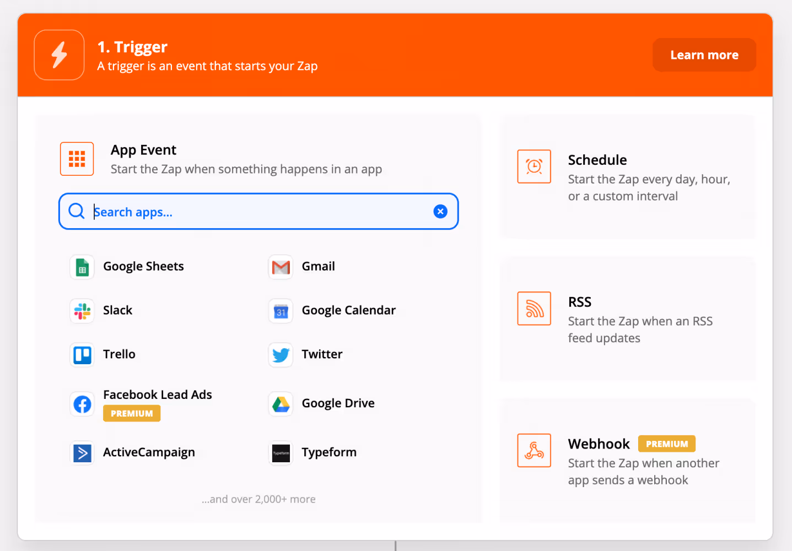792x551 pixels.
Task: Open the Learn more button
Action: tap(704, 55)
